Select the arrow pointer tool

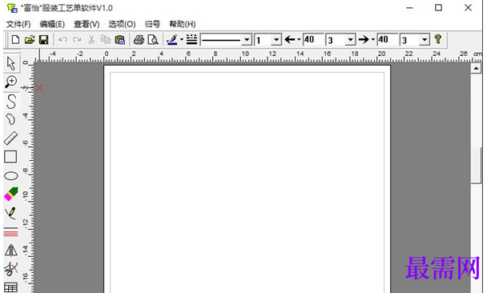[x=10, y=63]
